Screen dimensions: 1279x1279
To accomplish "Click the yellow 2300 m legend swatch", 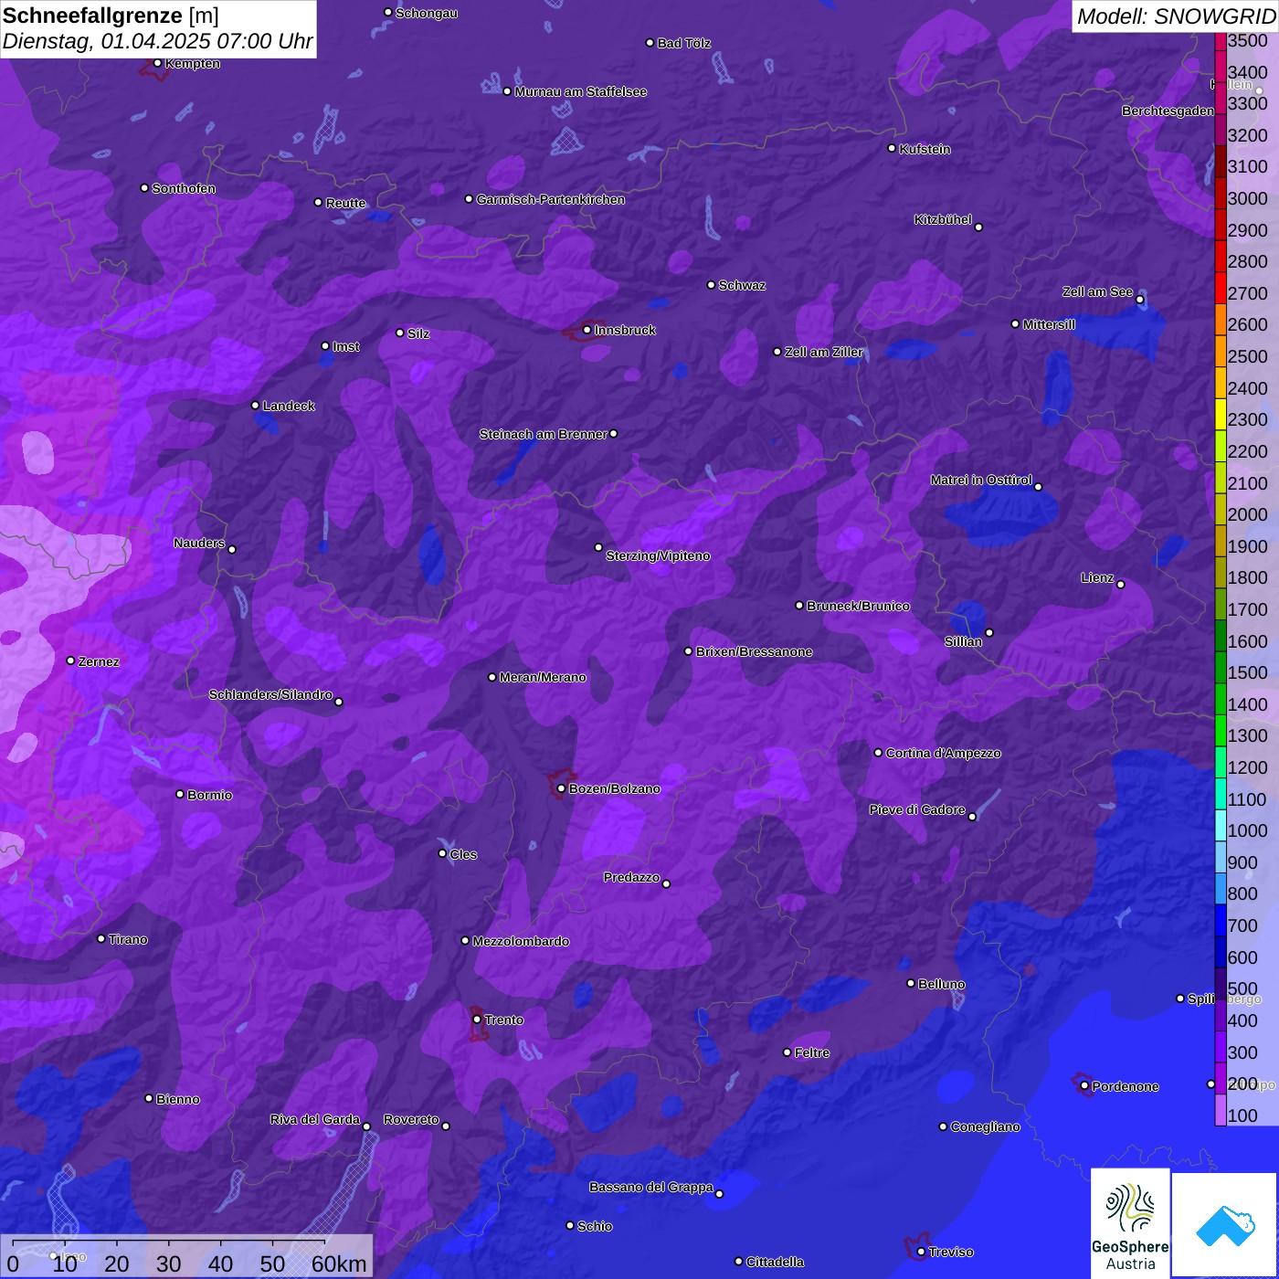I will [1221, 415].
